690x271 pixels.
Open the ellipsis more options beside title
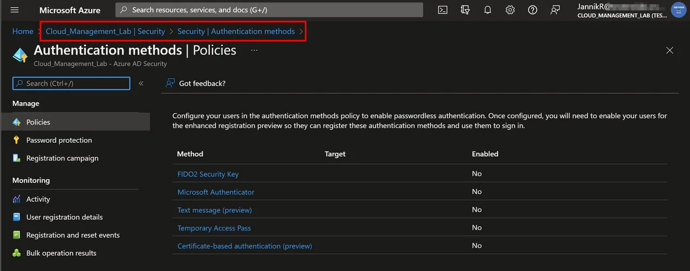click(x=254, y=50)
